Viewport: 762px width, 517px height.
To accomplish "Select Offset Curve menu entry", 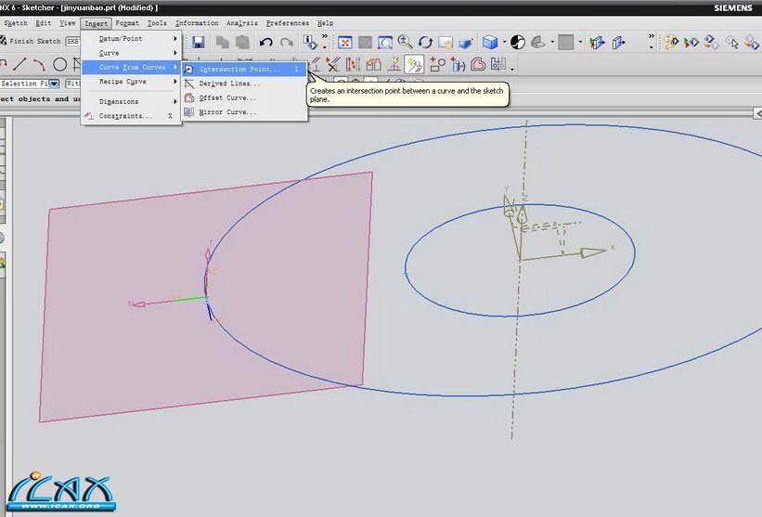I will [227, 97].
